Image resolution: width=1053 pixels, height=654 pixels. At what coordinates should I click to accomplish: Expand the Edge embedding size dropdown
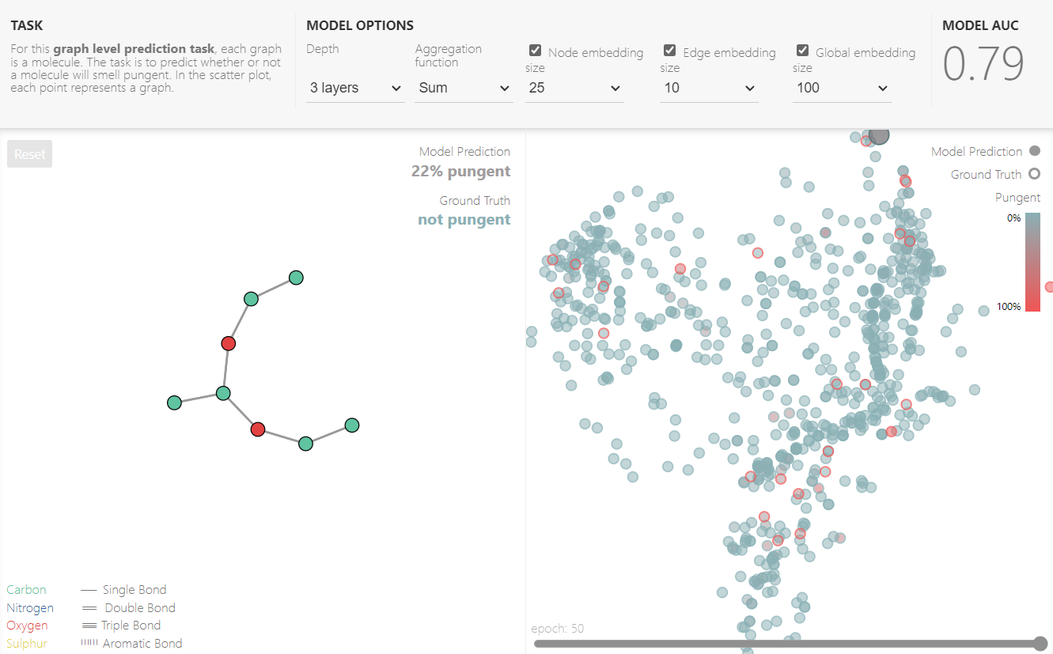pyautogui.click(x=709, y=88)
